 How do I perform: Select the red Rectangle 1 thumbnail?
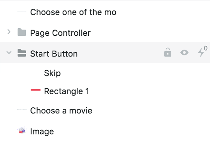coord(36,90)
